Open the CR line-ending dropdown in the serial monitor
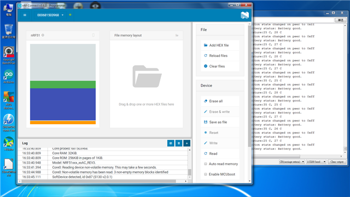The height and width of the screenshot is (197, 350). [291, 162]
